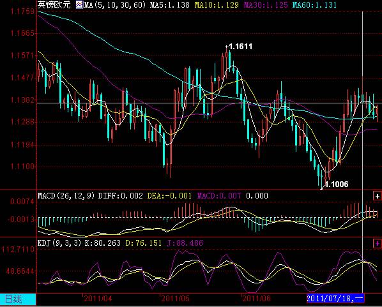Click the +1.1611 high price marker
This screenshot has height=307, width=382.
pyautogui.click(x=238, y=47)
